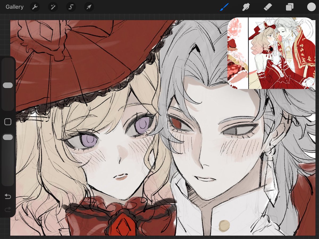
Task: Select the Smudge tool
Action: click(246, 7)
